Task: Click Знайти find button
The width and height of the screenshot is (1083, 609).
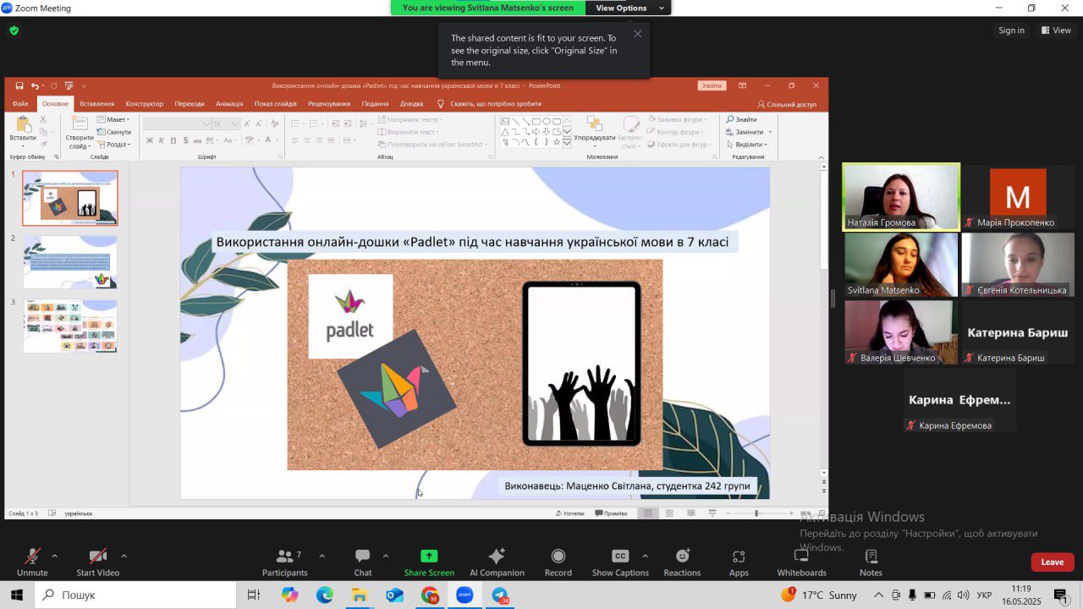Action: (741, 120)
